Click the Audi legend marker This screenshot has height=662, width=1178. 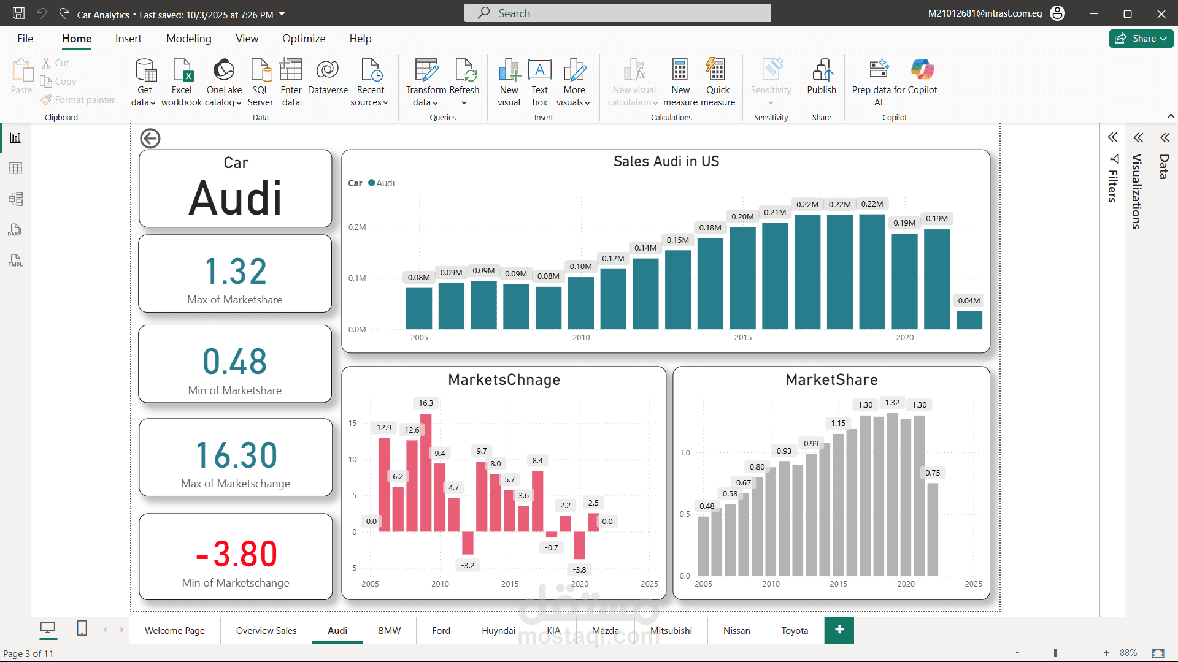371,183
